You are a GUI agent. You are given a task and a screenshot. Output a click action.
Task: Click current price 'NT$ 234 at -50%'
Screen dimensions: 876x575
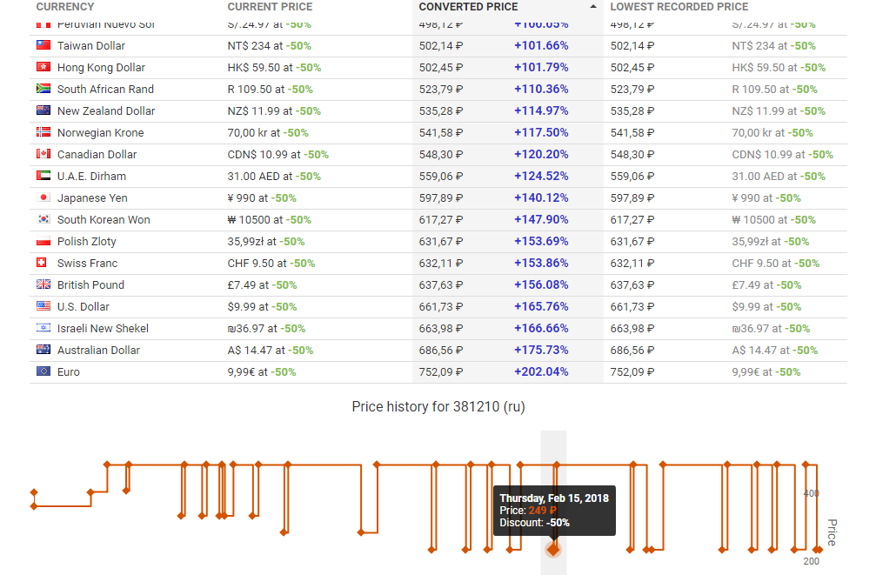click(x=270, y=46)
